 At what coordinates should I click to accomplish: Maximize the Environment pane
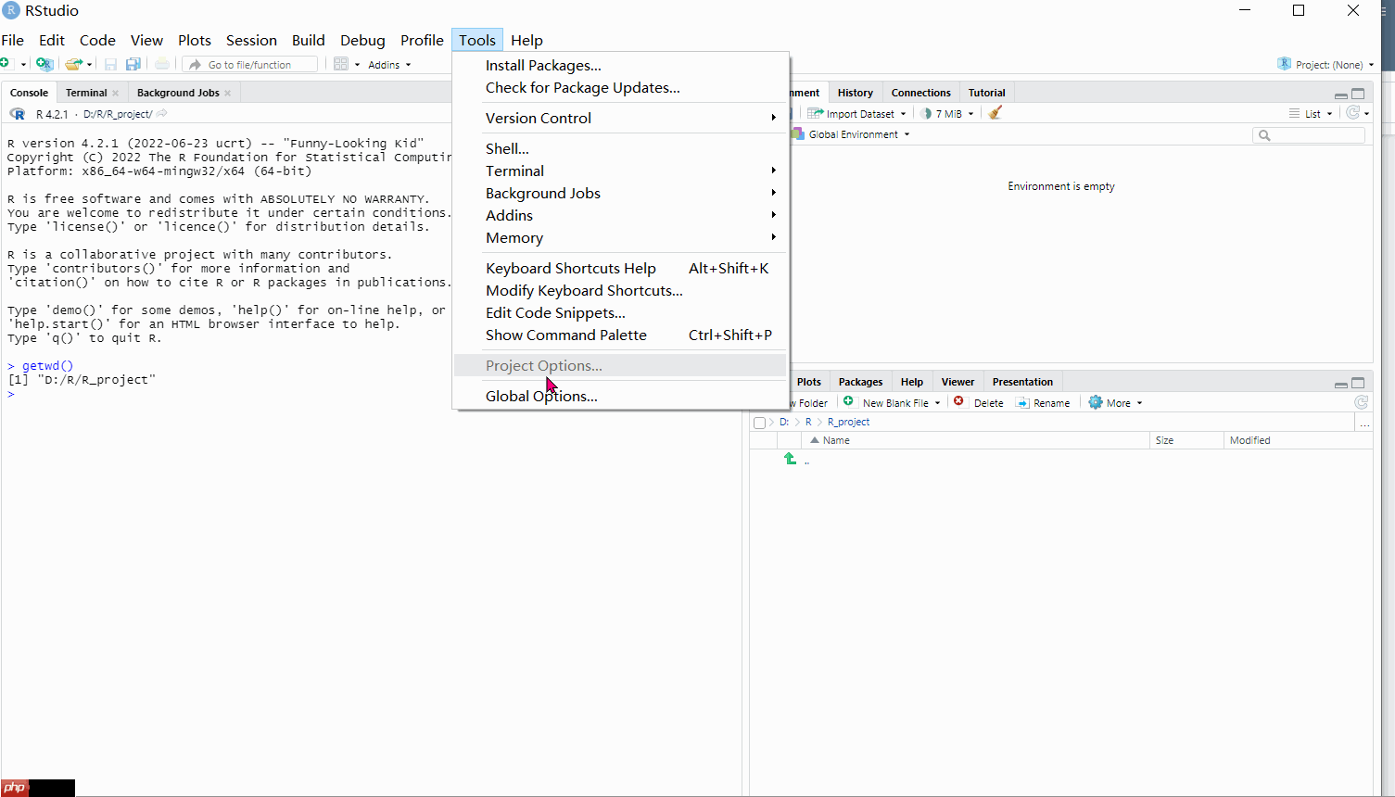pyautogui.click(x=1358, y=94)
